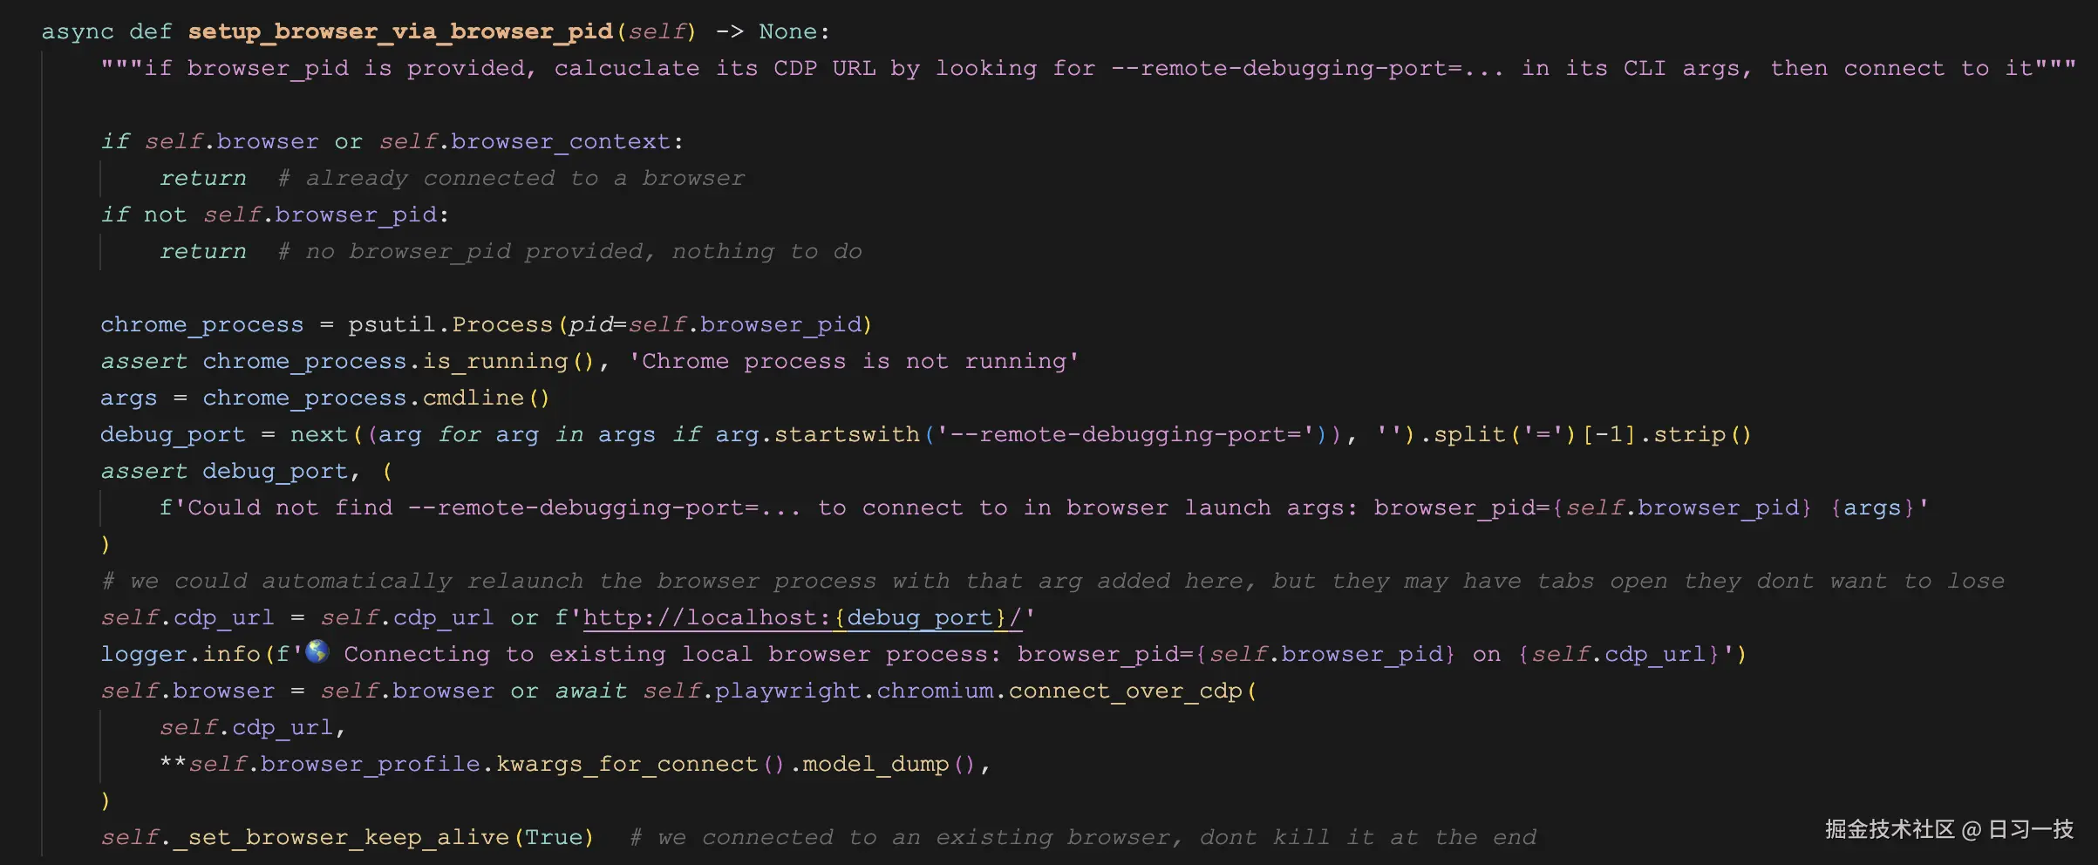Image resolution: width=2098 pixels, height=865 pixels.
Task: Click the globe emoji in the logger line
Action: (x=317, y=653)
